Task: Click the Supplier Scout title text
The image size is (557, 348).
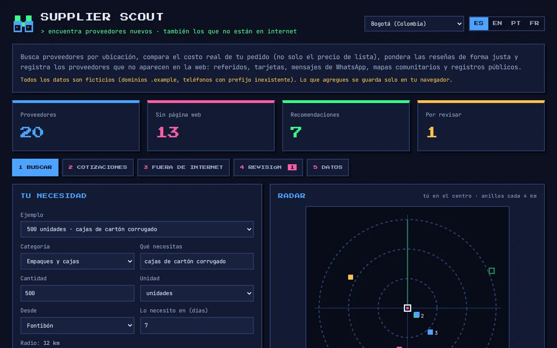Action: [102, 17]
